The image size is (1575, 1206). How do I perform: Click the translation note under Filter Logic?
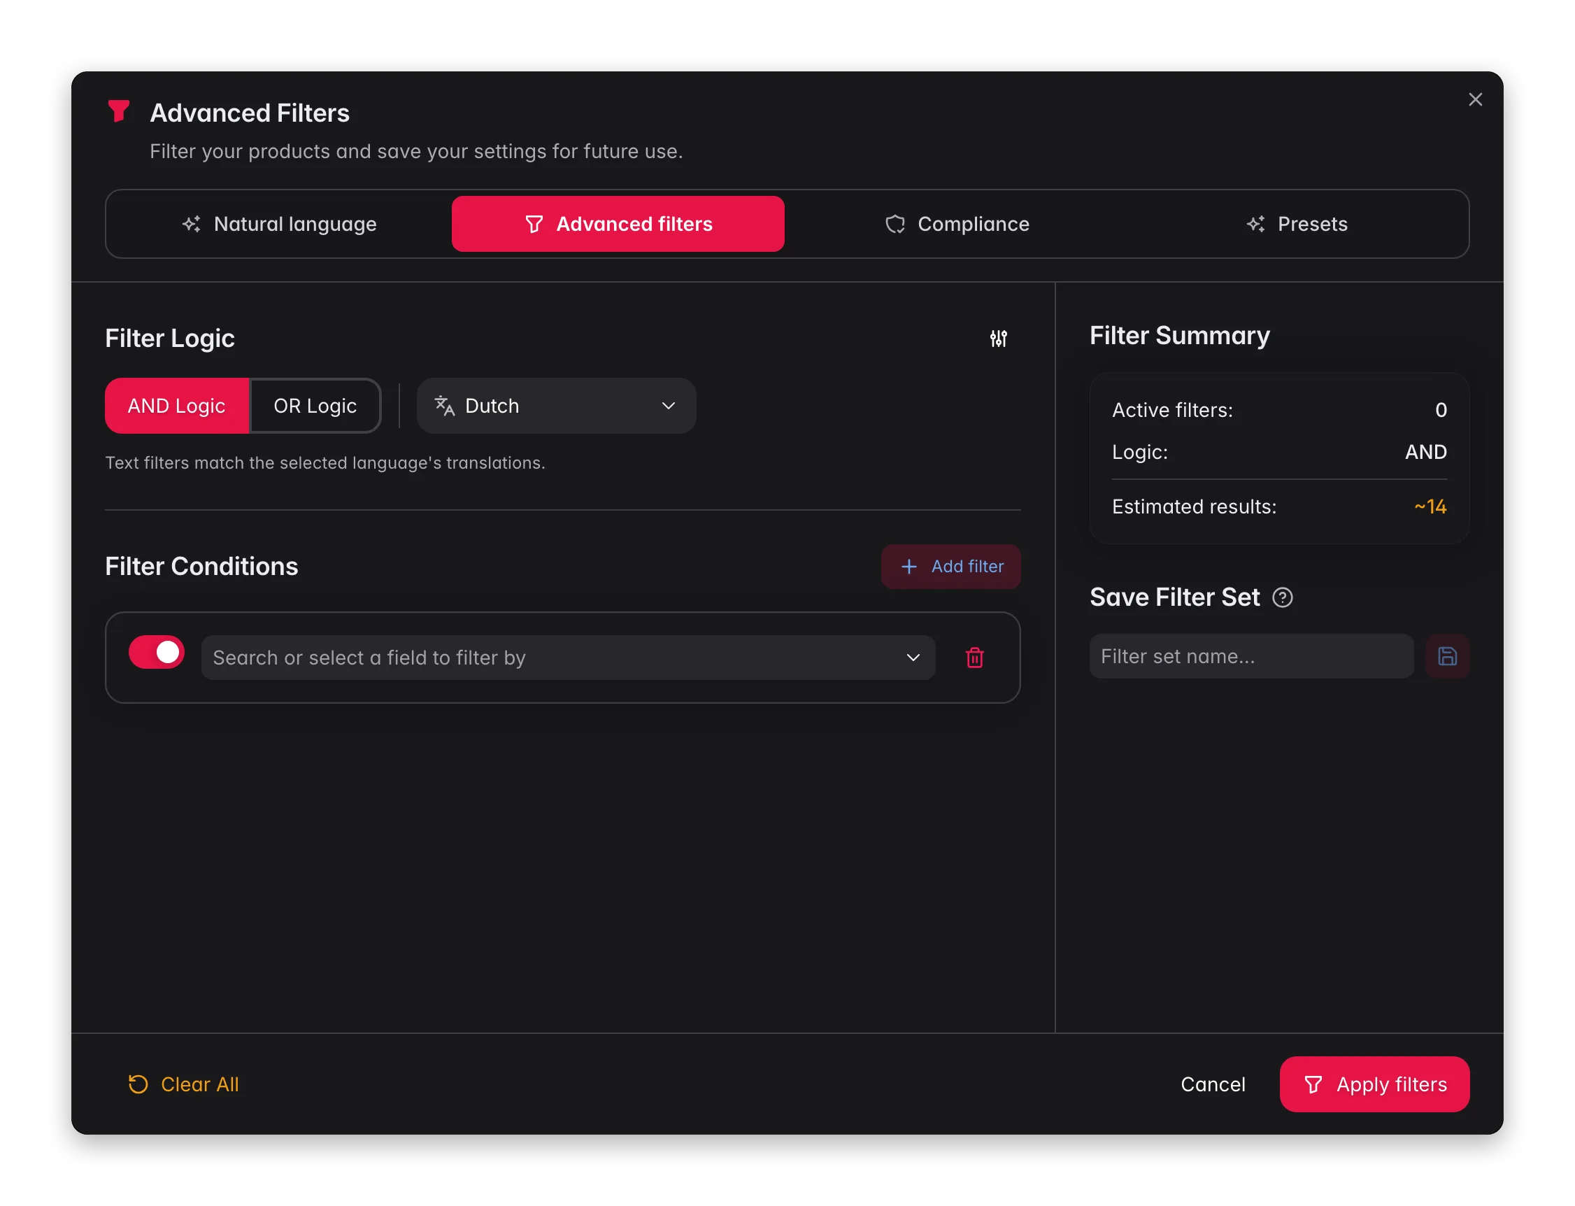point(325,463)
